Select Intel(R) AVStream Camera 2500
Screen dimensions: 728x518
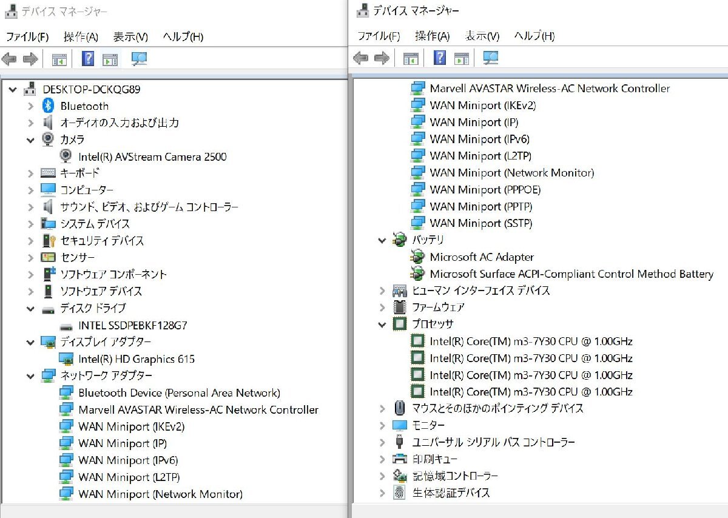[152, 156]
